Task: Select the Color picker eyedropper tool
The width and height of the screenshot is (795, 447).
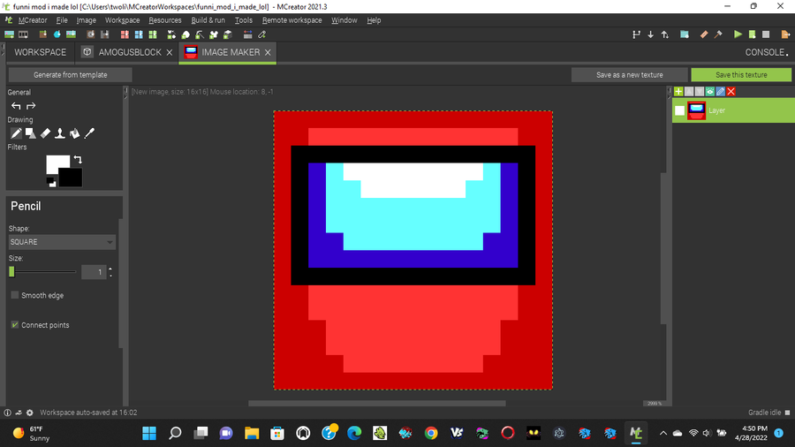Action: (89, 133)
